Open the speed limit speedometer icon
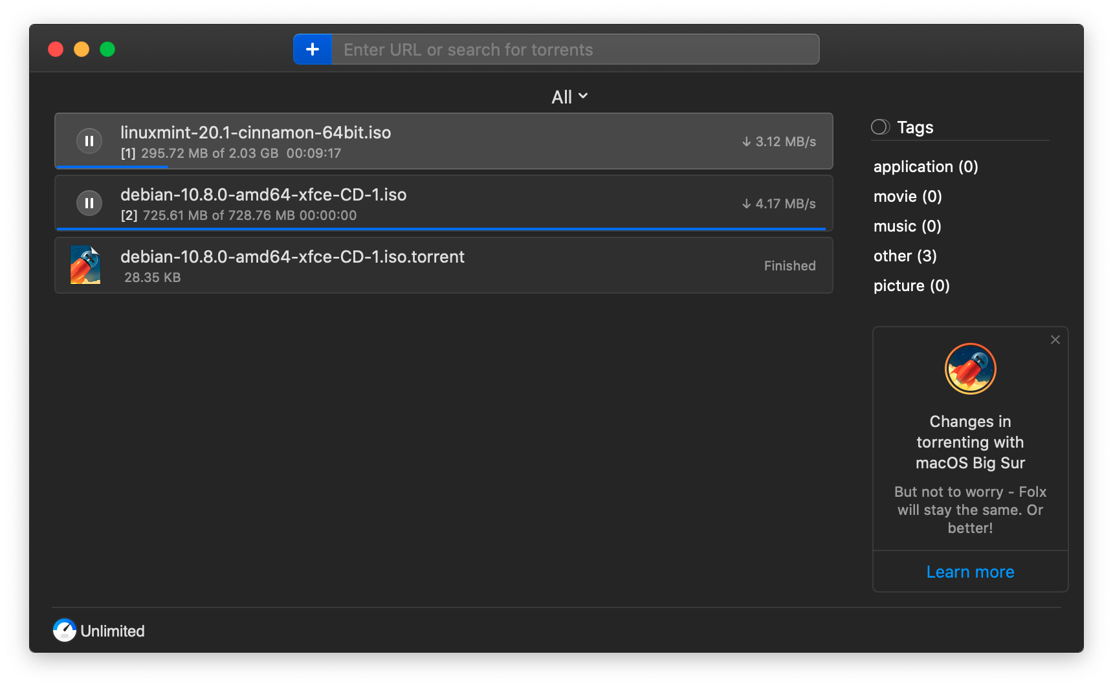Image resolution: width=1113 pixels, height=687 pixels. [65, 630]
